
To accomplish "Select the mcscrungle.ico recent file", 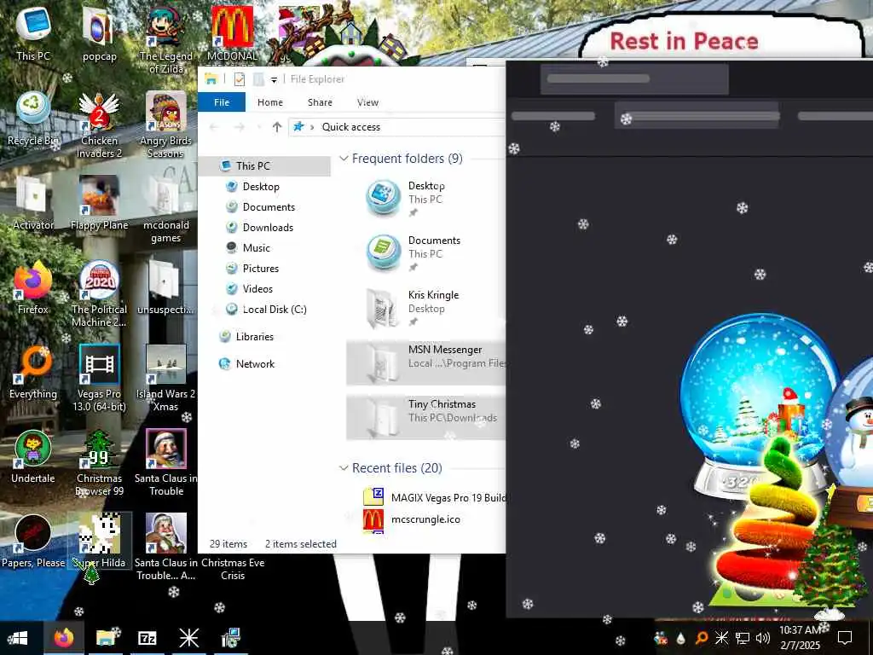I will [x=412, y=519].
